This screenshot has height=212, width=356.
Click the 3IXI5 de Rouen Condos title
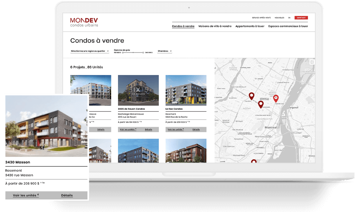(131, 109)
